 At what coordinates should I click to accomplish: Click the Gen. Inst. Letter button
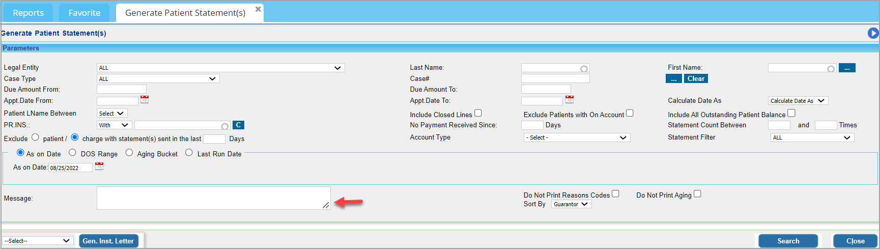[x=108, y=241]
